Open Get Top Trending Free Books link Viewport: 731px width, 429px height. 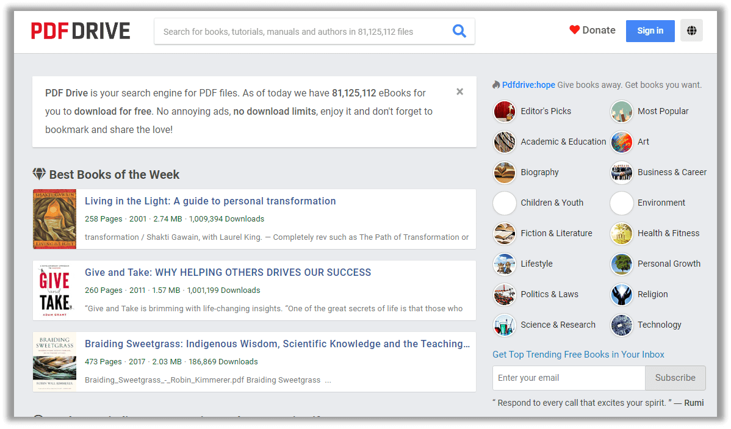tap(578, 355)
